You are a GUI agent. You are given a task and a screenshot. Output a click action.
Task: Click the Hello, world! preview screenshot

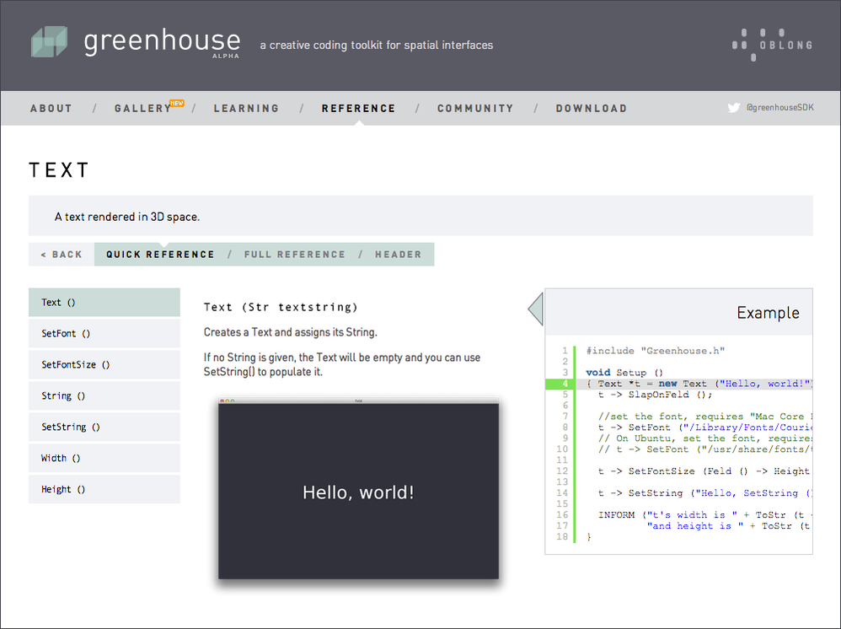358,489
